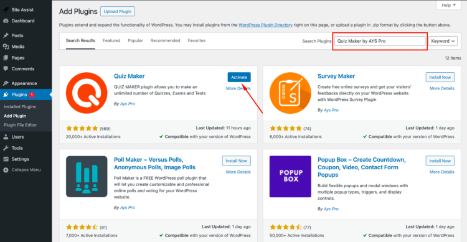View More Details for Popup Box
The height and width of the screenshot is (242, 467).
[x=442, y=172]
